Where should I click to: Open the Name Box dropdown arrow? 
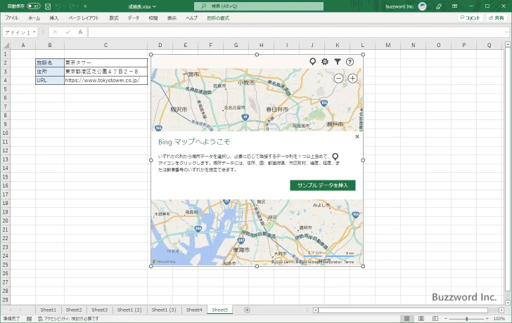coord(34,32)
